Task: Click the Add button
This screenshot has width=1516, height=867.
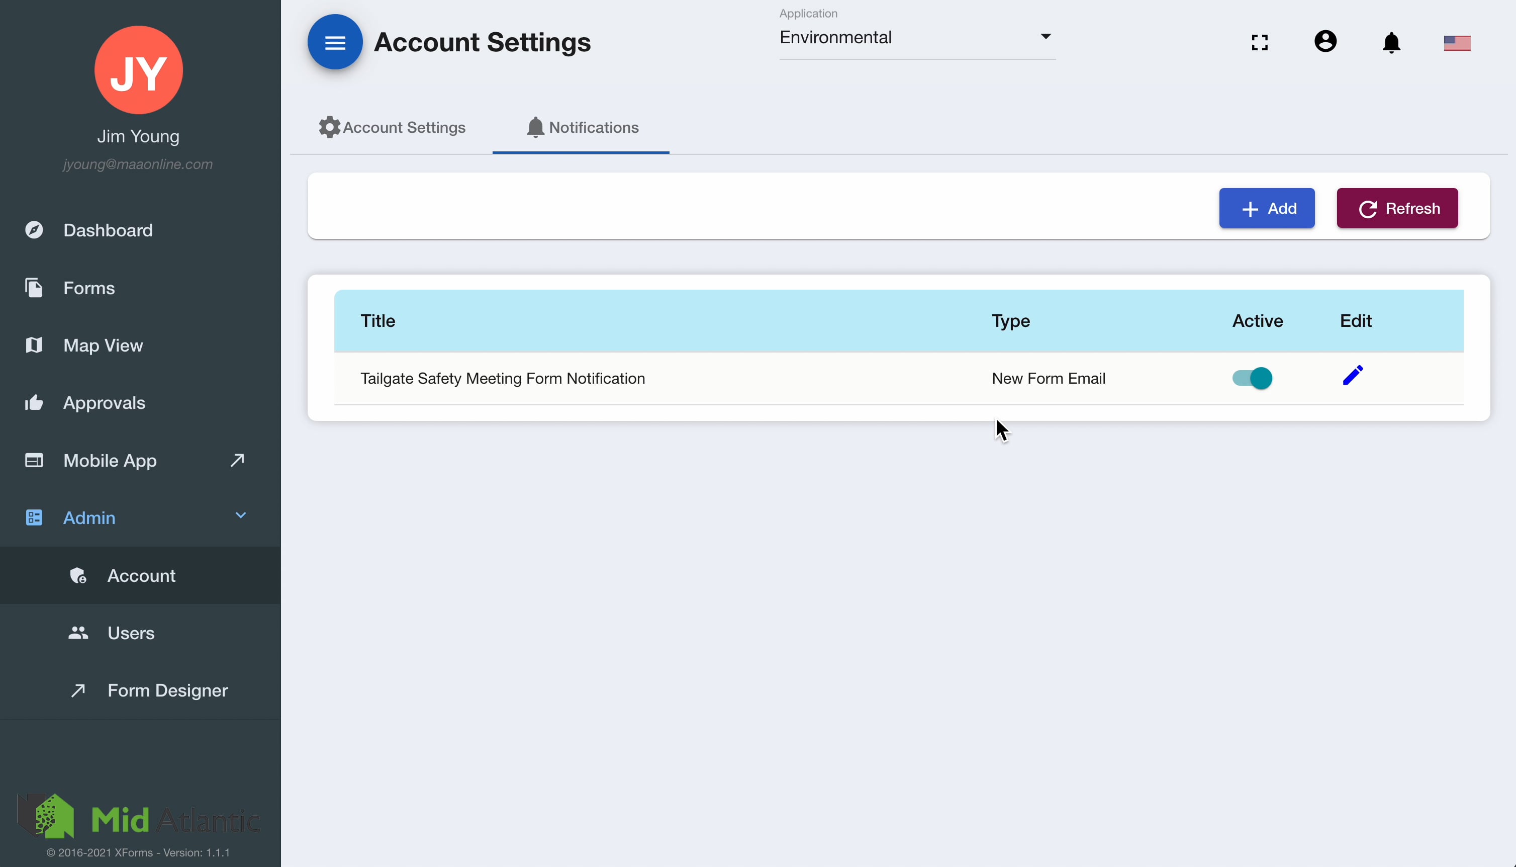Action: pyautogui.click(x=1267, y=208)
